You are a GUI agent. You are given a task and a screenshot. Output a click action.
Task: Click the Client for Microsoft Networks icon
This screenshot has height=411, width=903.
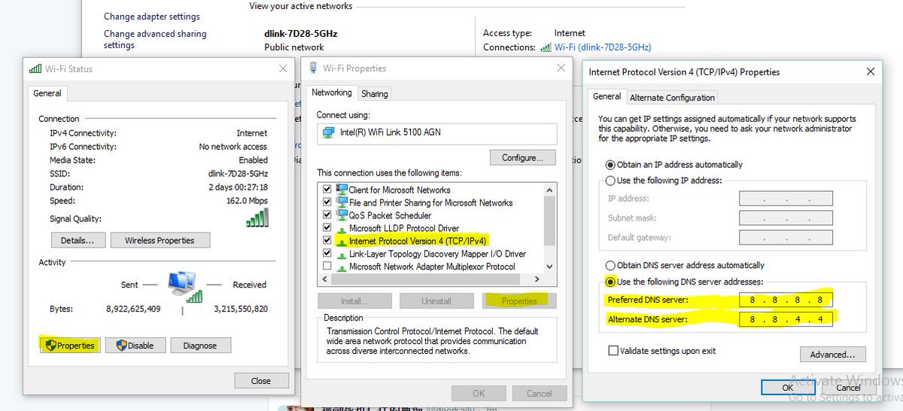point(342,190)
